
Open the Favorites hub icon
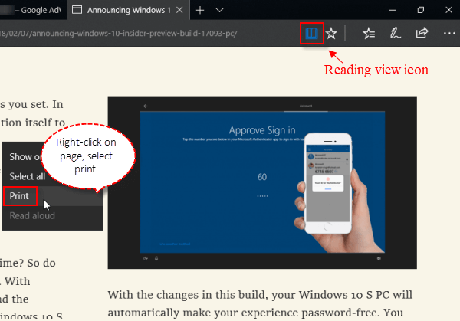point(369,34)
